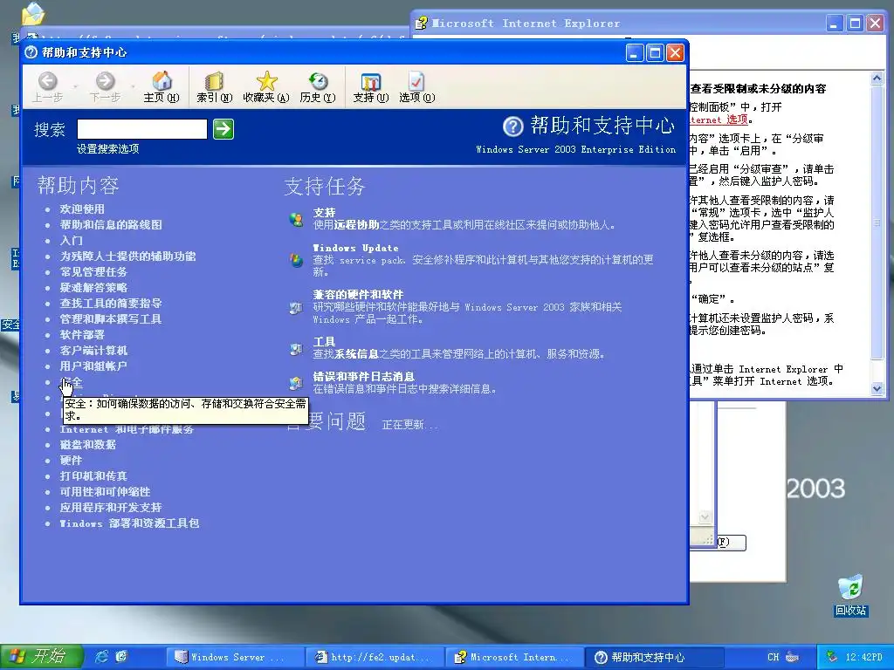
Task: Click the show desktop quick launch icon
Action: (121, 656)
